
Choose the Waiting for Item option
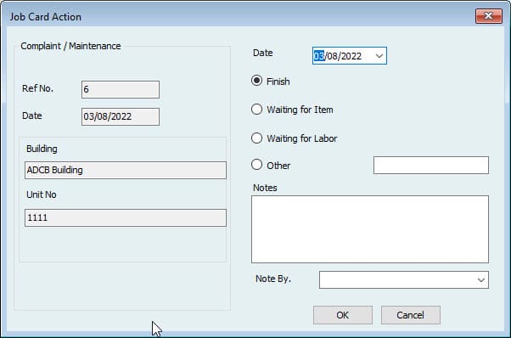pyautogui.click(x=256, y=110)
